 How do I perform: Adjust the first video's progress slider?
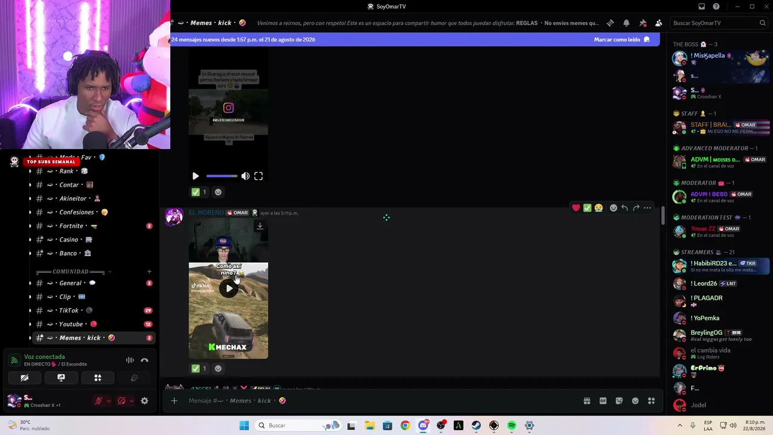pyautogui.click(x=222, y=176)
